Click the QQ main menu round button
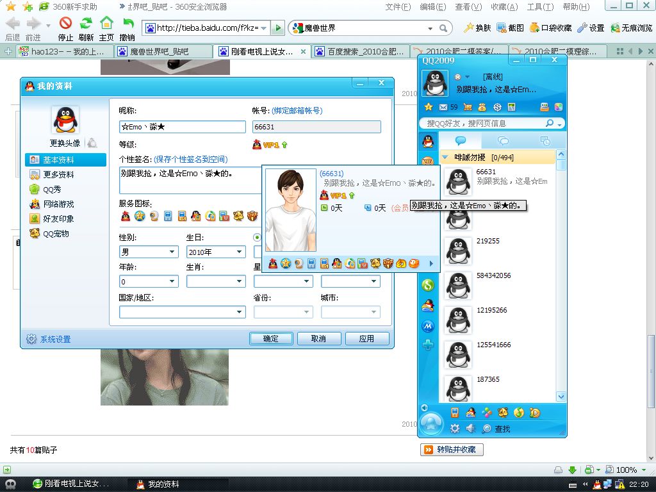Viewport: 656px width, 492px height. 431,423
